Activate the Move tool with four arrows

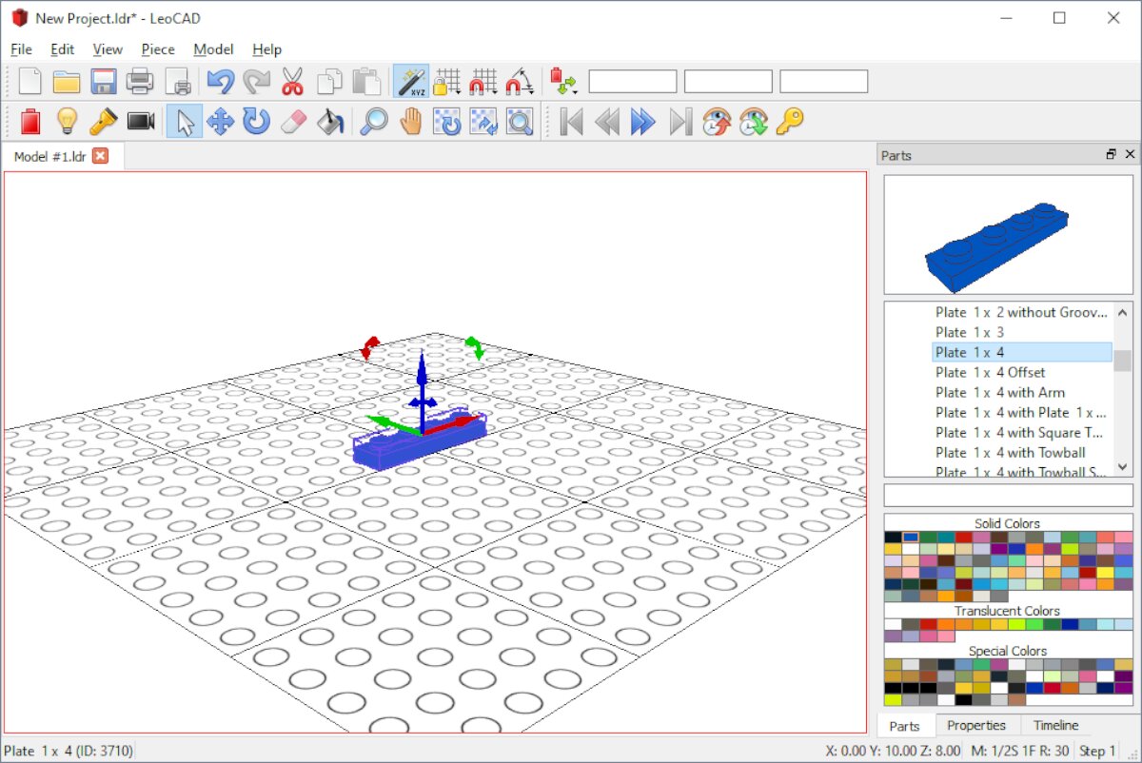(221, 122)
